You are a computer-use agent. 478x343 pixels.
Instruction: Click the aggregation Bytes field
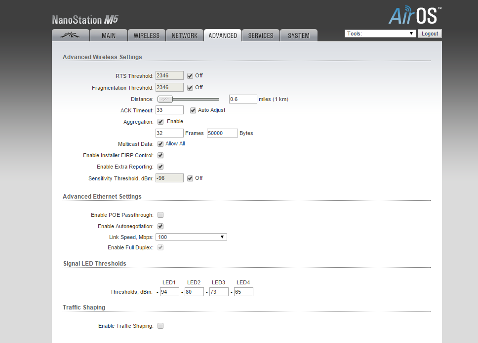(222, 133)
